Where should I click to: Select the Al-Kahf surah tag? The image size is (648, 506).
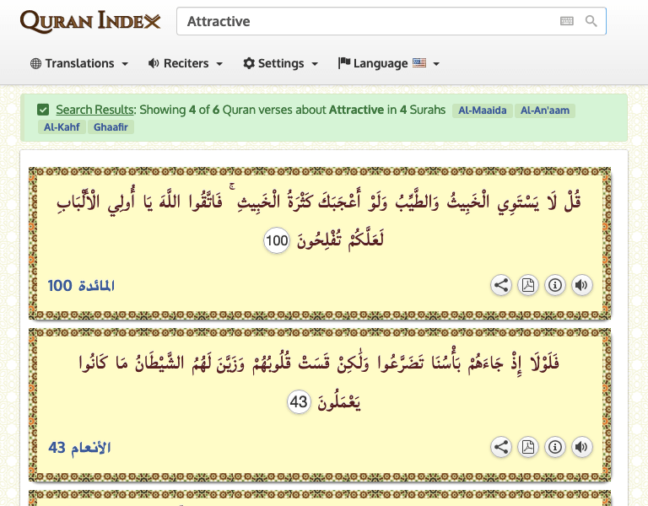60,127
